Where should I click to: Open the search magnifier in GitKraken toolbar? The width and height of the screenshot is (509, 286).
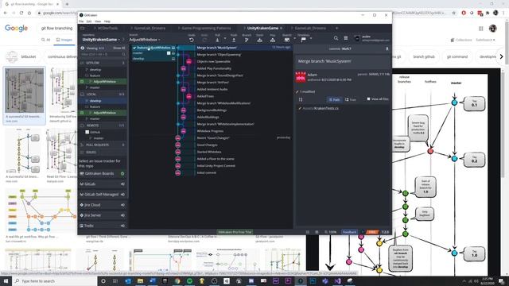[x=336, y=38]
